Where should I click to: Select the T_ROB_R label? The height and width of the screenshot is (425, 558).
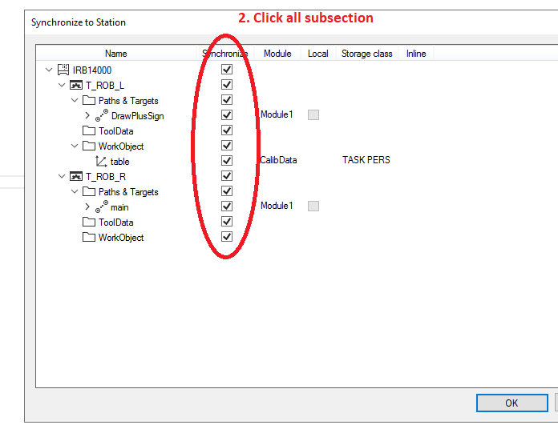106,177
